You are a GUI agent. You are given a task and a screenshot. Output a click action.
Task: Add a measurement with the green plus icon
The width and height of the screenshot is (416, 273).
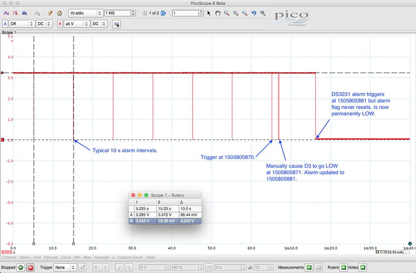tap(309, 268)
